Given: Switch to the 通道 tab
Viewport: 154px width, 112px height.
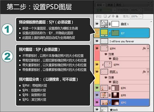Looking at the screenshot, I should 110,5.
